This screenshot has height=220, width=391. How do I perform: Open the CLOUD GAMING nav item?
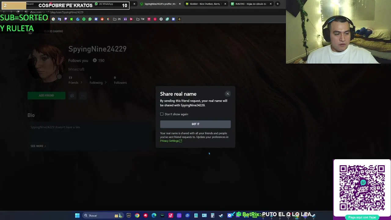[53, 31]
